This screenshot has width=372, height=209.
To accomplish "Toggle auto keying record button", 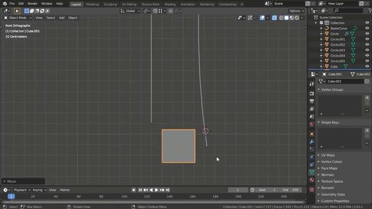I will 134,190.
